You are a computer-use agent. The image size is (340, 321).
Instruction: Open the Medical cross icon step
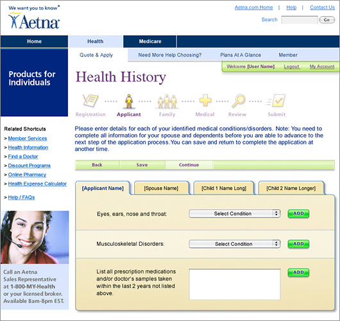(x=205, y=101)
